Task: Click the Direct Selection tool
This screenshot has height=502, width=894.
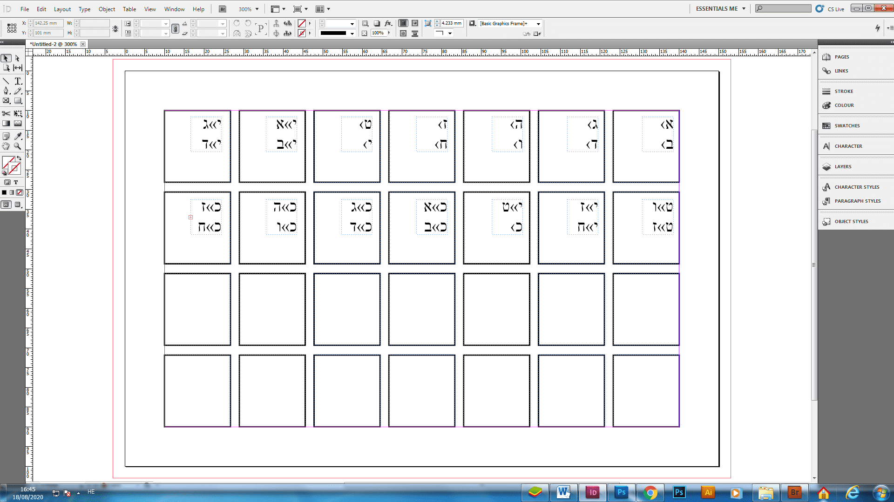Action: click(18, 59)
